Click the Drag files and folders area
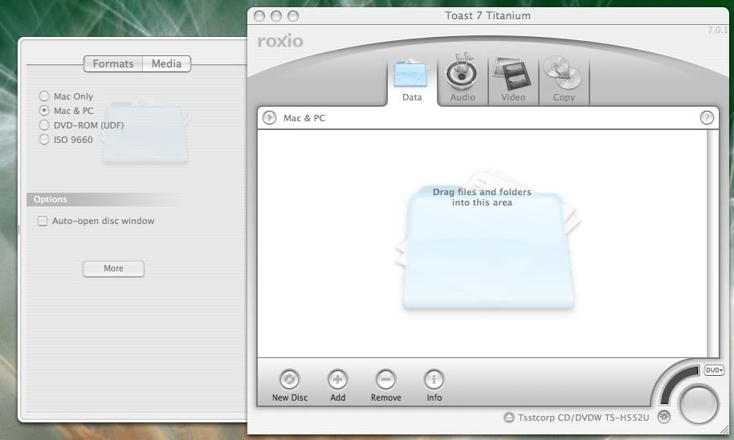 point(482,243)
